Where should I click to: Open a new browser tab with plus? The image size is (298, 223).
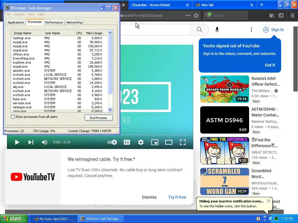pyautogui.click(x=262, y=5)
